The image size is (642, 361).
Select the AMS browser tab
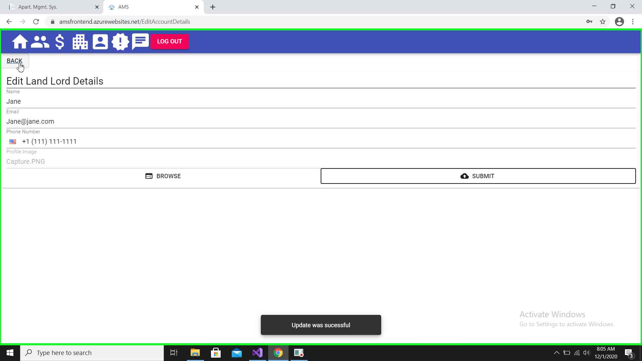pyautogui.click(x=154, y=7)
